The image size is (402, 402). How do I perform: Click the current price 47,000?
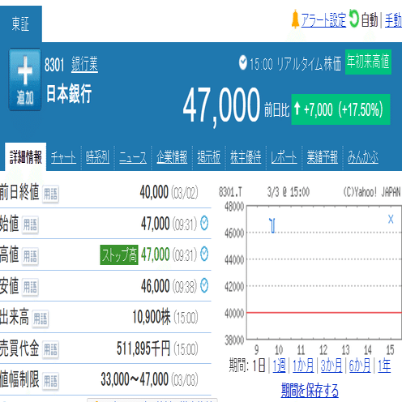point(221,106)
